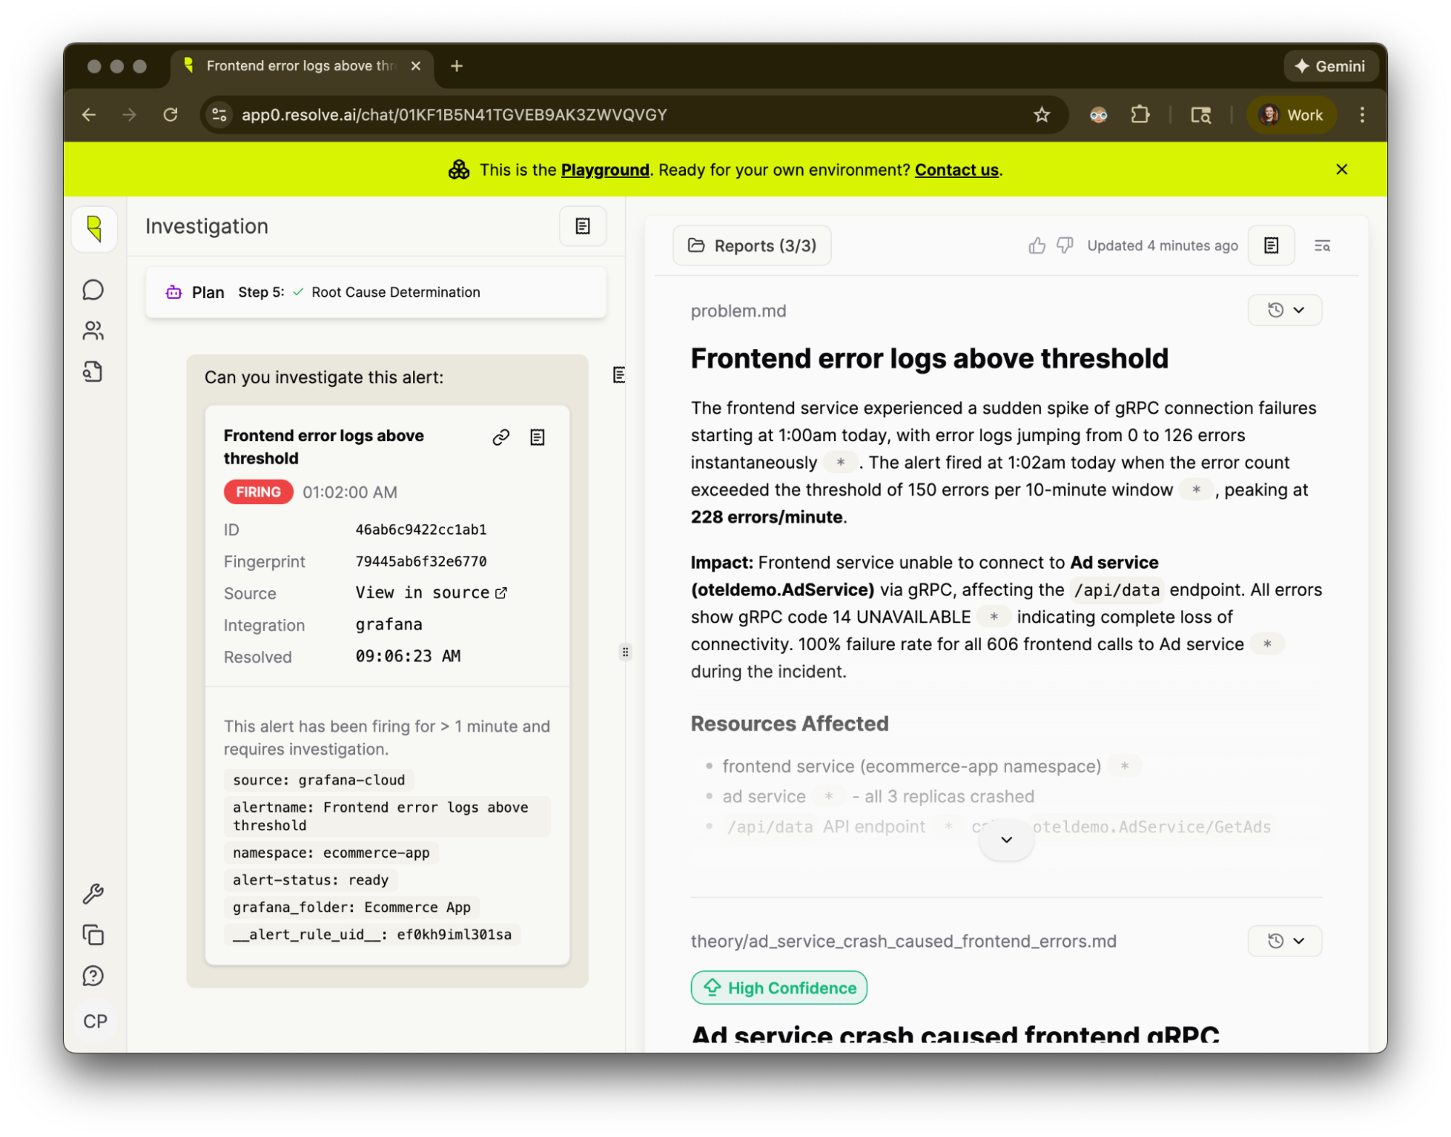
Task: Open theory file version history dropdown
Action: (1285, 941)
